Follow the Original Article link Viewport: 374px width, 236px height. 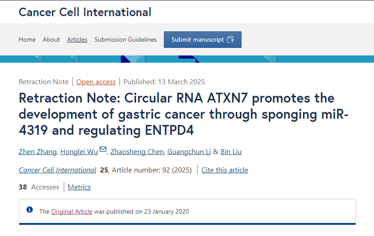(x=71, y=211)
